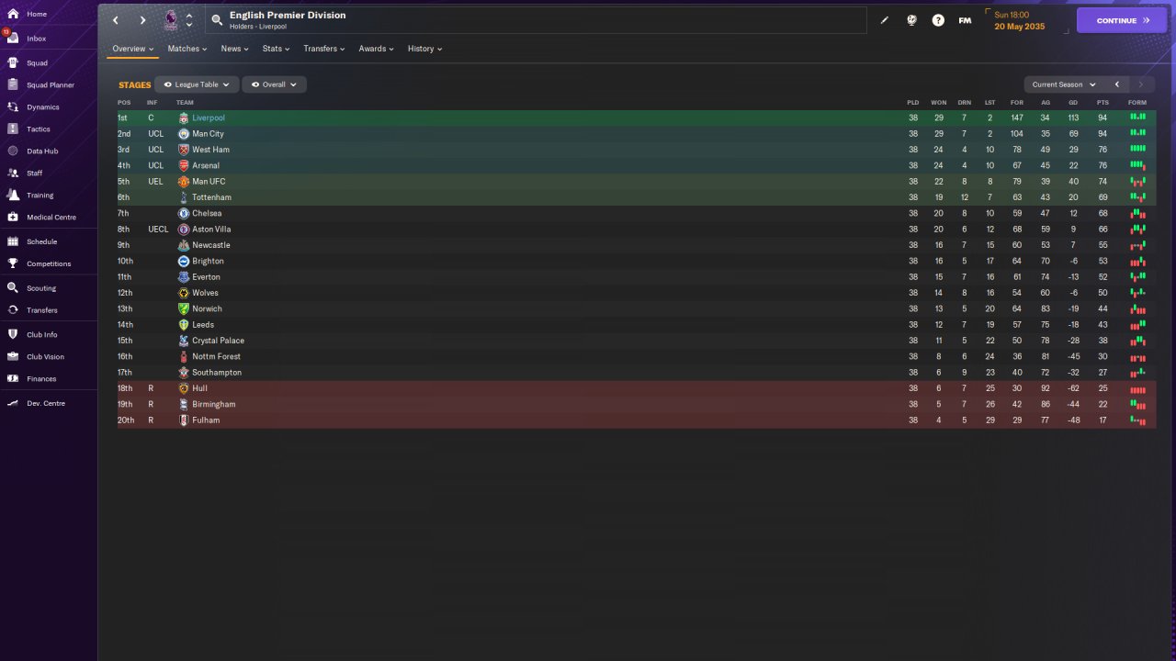Image resolution: width=1176 pixels, height=661 pixels.
Task: Click the Premier League logo in header
Action: tap(171, 20)
